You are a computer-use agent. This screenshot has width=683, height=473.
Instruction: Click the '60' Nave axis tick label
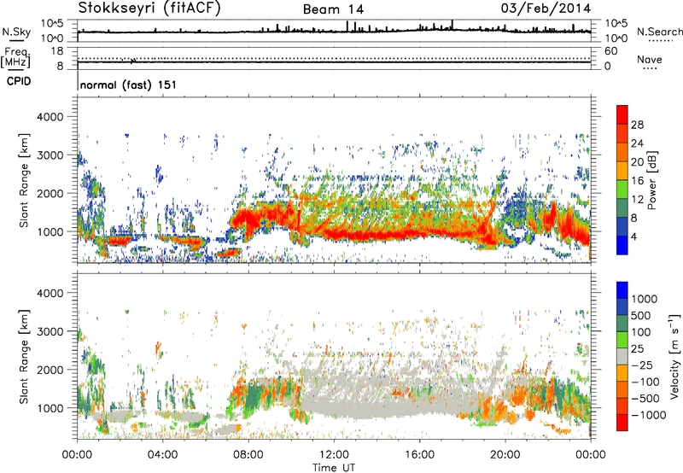coord(610,51)
